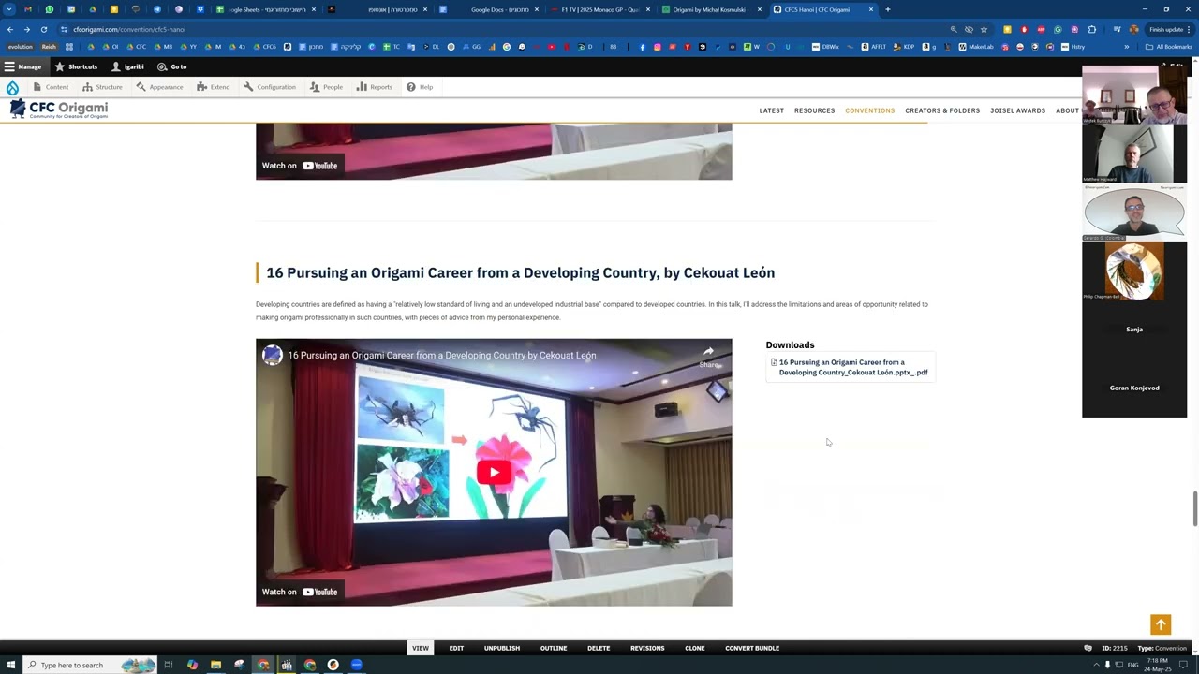Open the CONVENTIONS menu item

pos(869,110)
